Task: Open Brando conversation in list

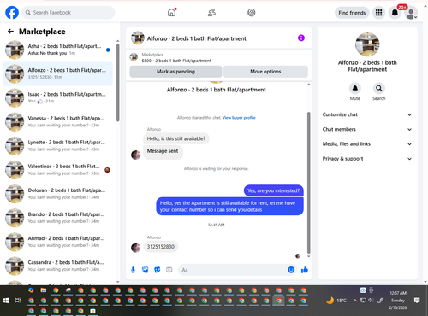Action: 57,218
